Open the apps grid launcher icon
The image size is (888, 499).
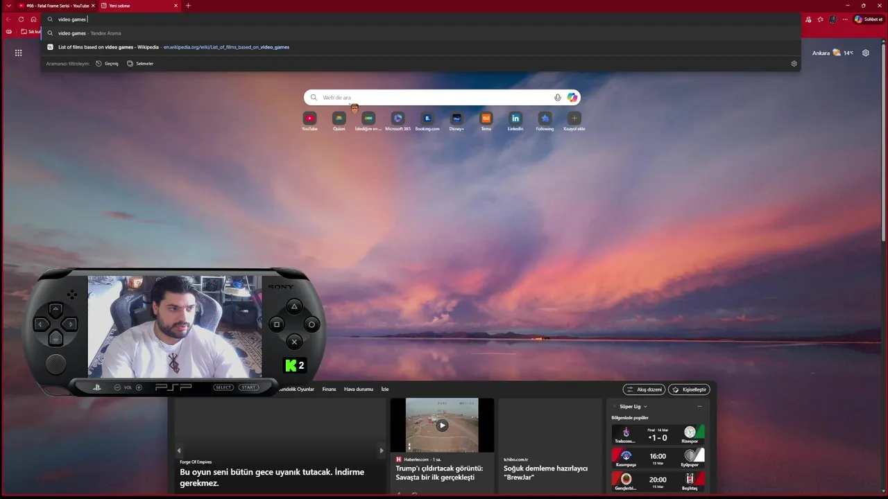tap(18, 53)
